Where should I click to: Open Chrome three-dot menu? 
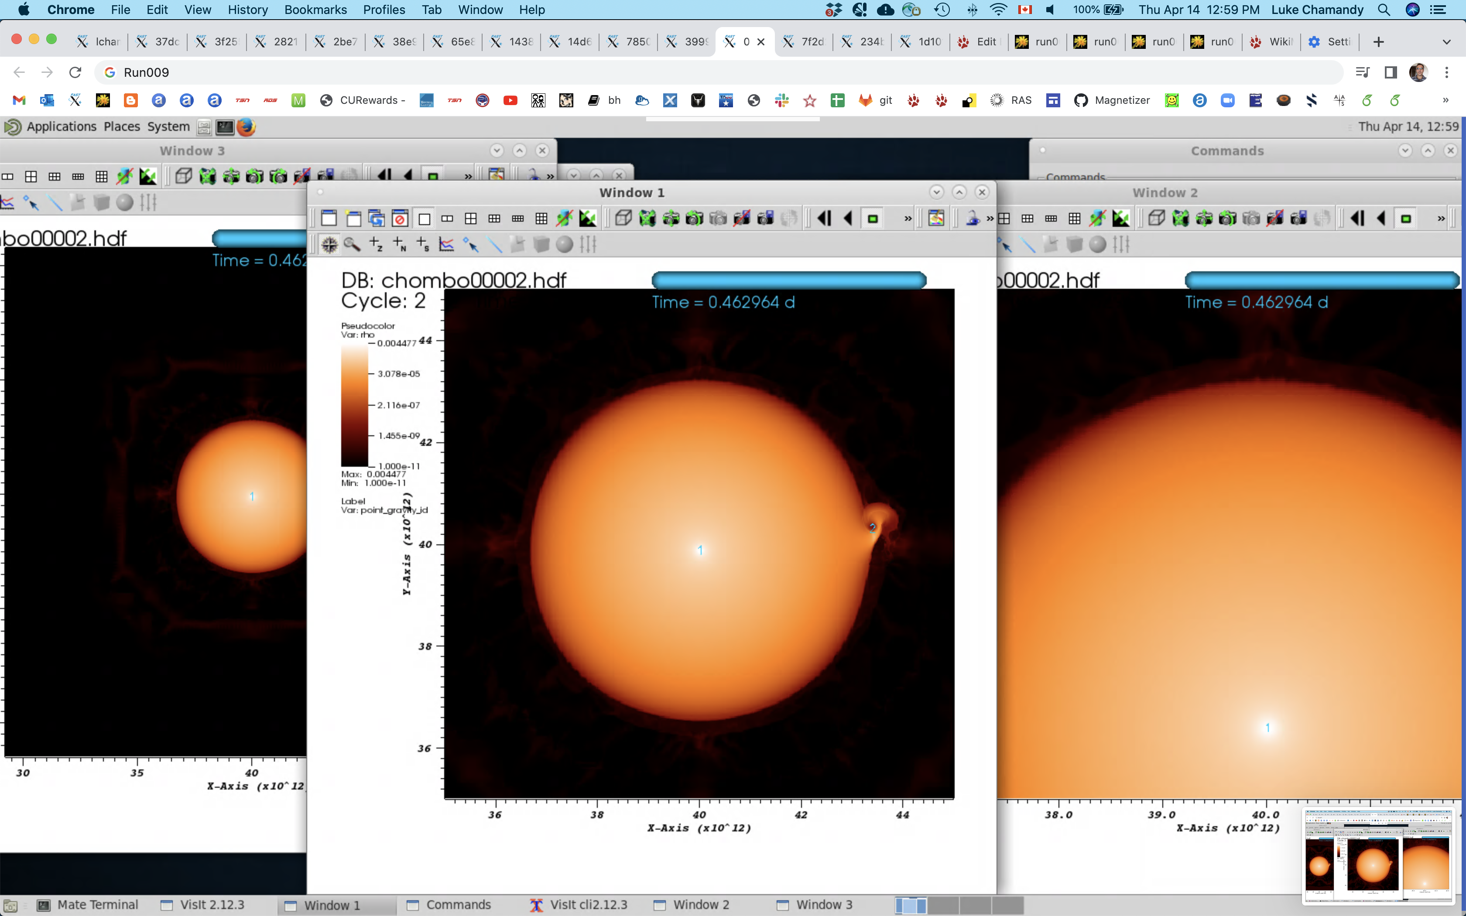click(1447, 73)
